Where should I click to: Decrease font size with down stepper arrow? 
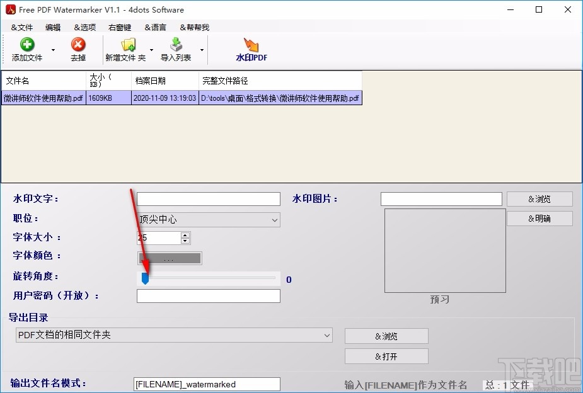tap(185, 241)
